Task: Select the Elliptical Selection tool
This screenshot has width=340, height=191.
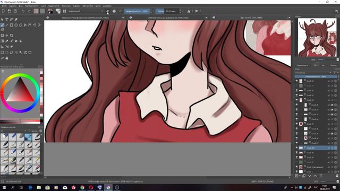Action: point(7,53)
